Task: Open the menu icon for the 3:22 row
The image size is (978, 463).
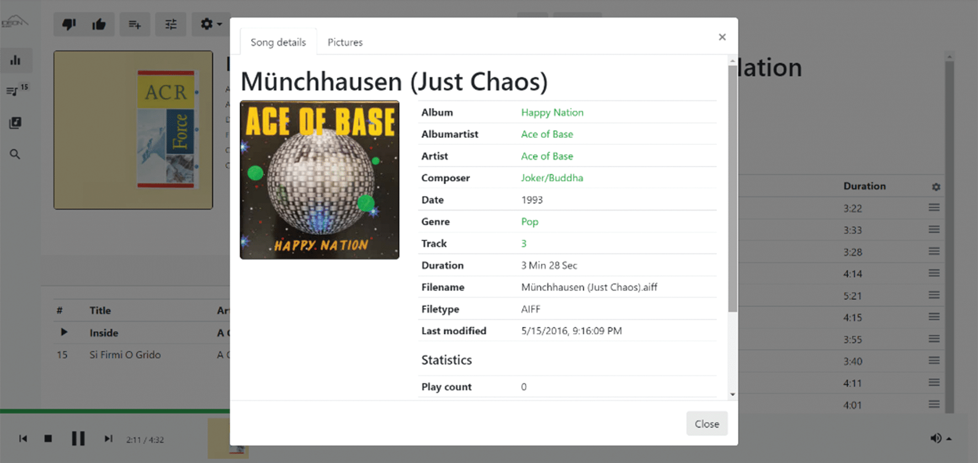Action: click(x=934, y=208)
